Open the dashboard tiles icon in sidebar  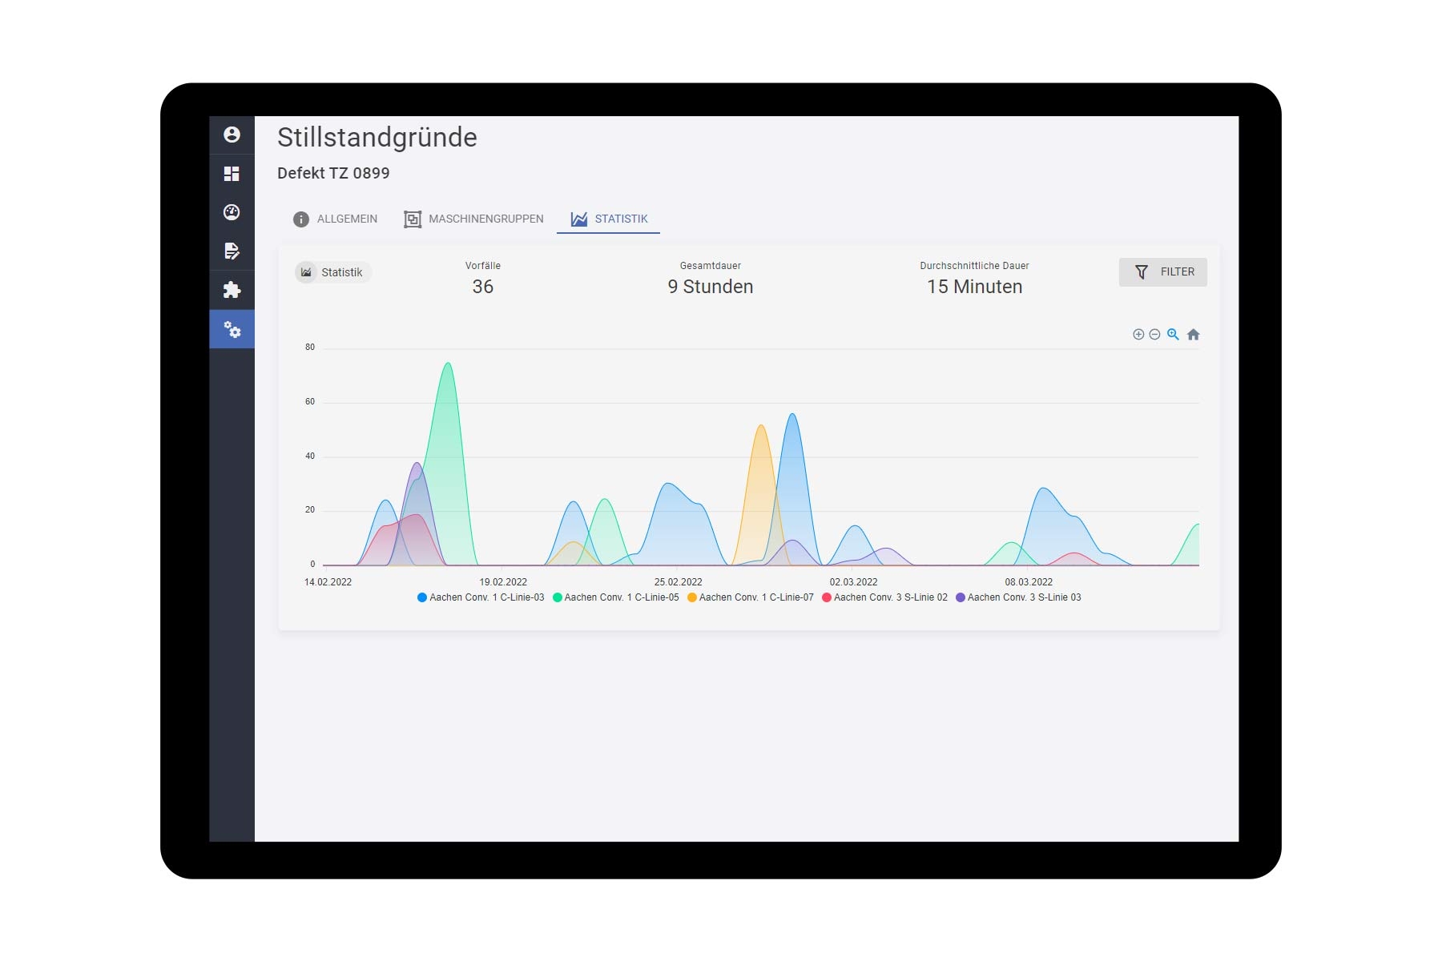point(232,174)
